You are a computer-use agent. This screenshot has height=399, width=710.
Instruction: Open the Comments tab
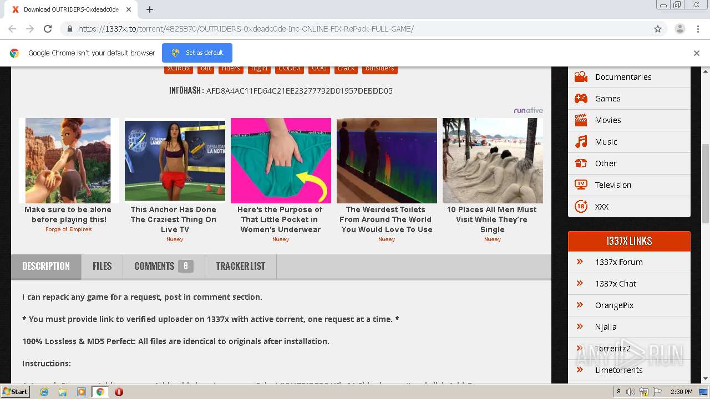[x=164, y=267]
